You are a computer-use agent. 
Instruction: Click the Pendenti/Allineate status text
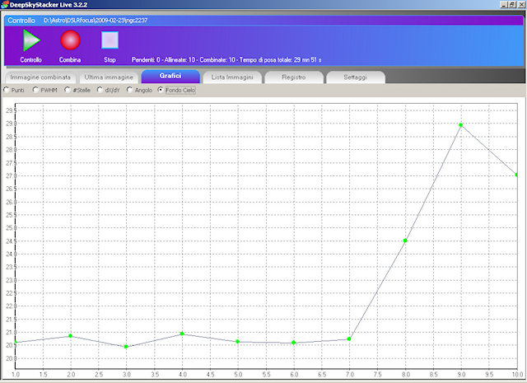[x=226, y=60]
